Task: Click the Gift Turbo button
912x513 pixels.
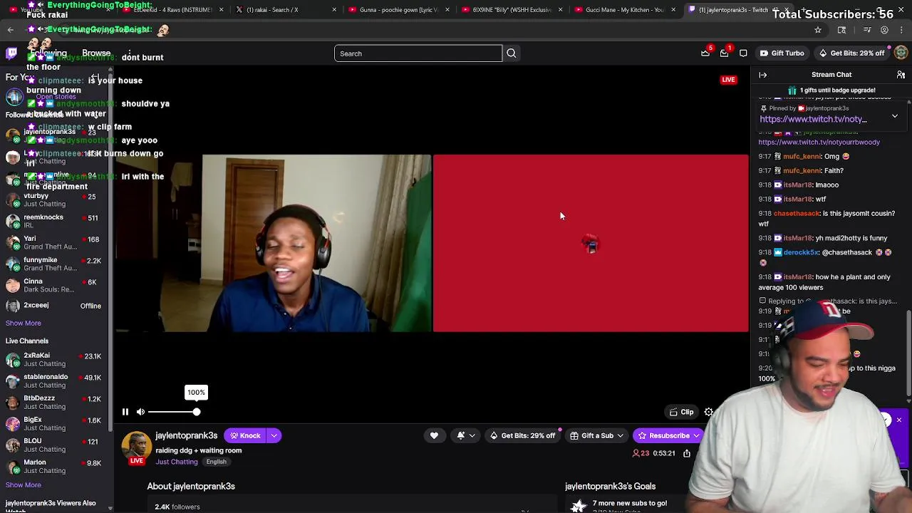Action: (x=782, y=53)
